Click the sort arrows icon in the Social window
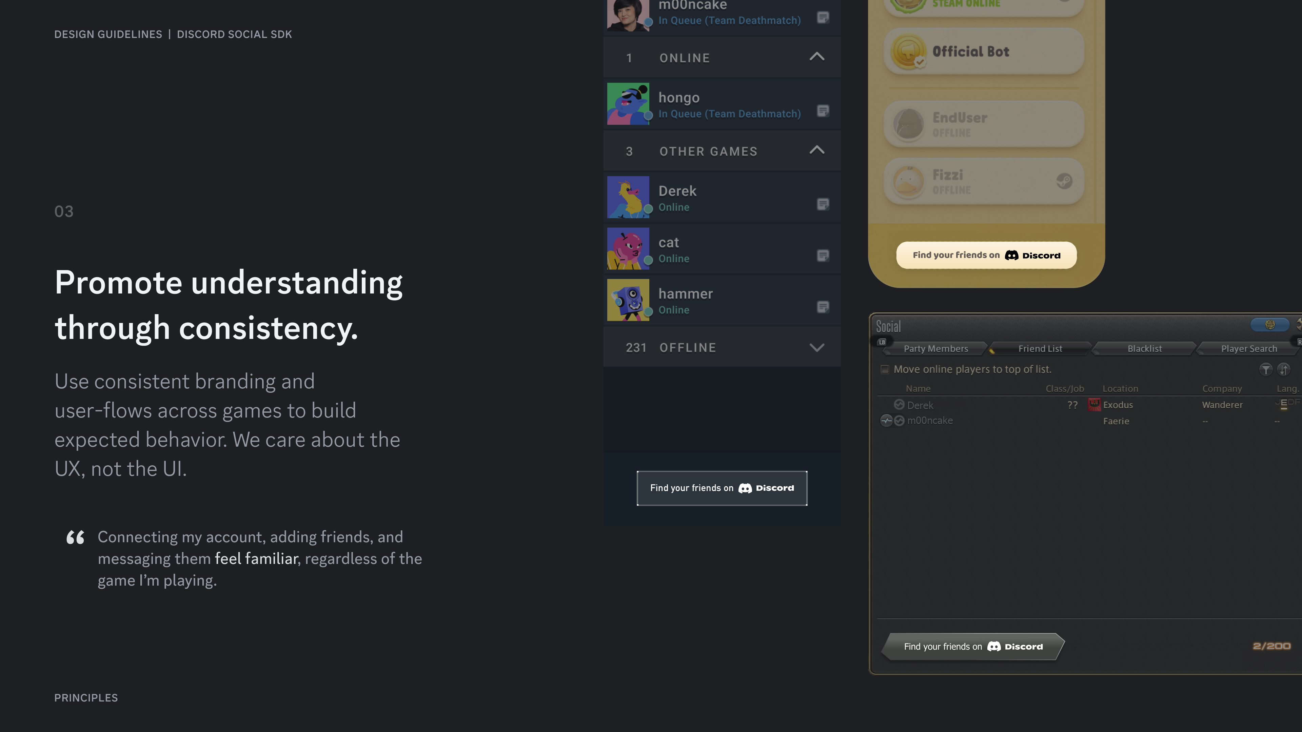The width and height of the screenshot is (1302, 732). (1284, 369)
